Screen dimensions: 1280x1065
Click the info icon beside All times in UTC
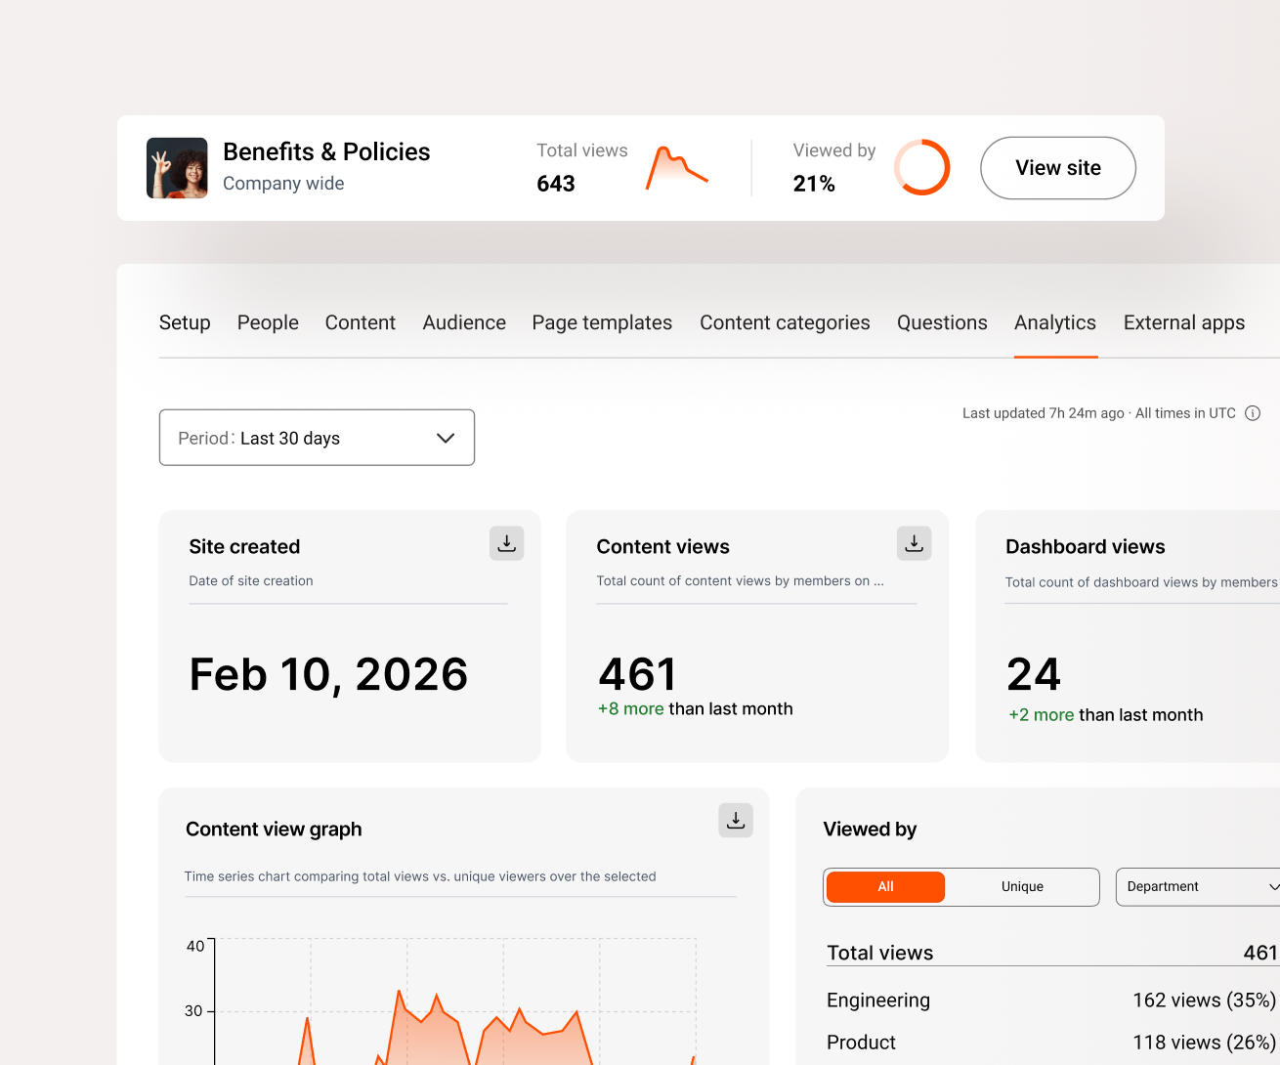[x=1253, y=413]
